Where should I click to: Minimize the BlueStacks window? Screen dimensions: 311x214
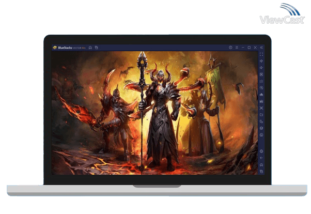click(243, 48)
